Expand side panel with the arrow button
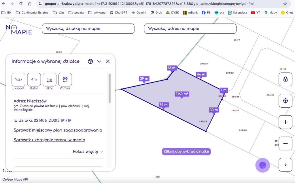The width and height of the screenshot is (295, 183). (x=285, y=165)
